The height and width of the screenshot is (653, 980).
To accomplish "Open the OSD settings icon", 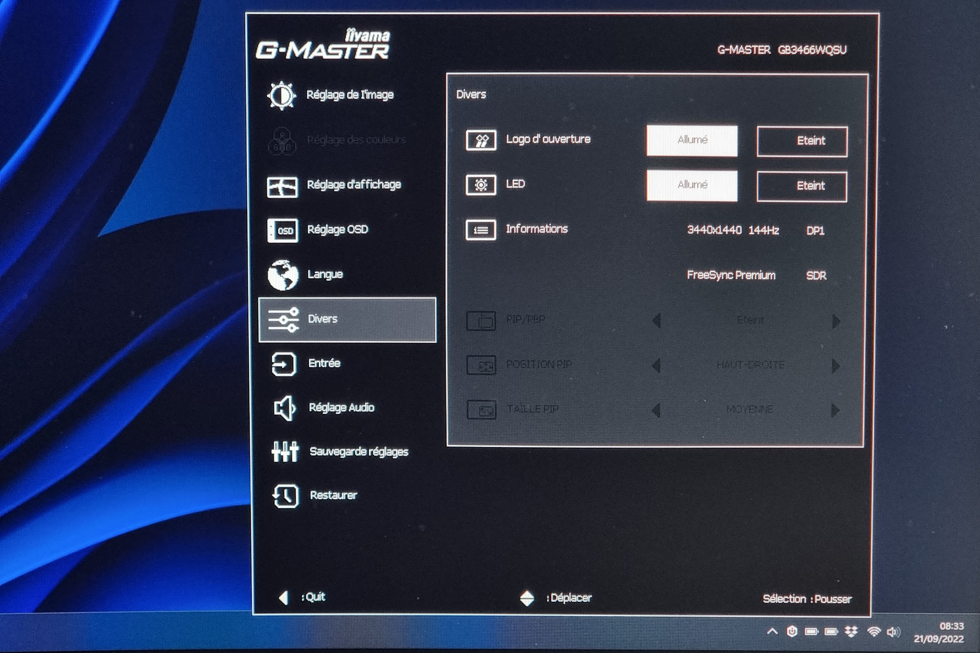I will pos(282,231).
